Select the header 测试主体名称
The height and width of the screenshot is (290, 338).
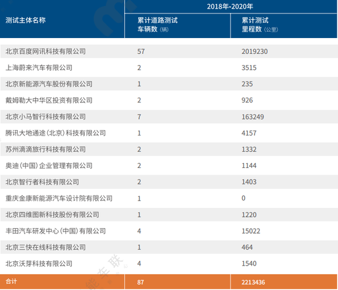25,20
